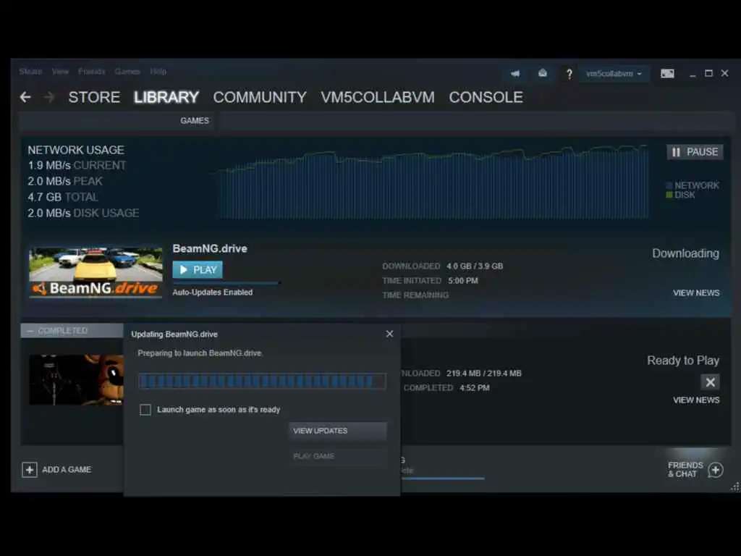Open the Steam menu
741x556 pixels.
point(30,72)
